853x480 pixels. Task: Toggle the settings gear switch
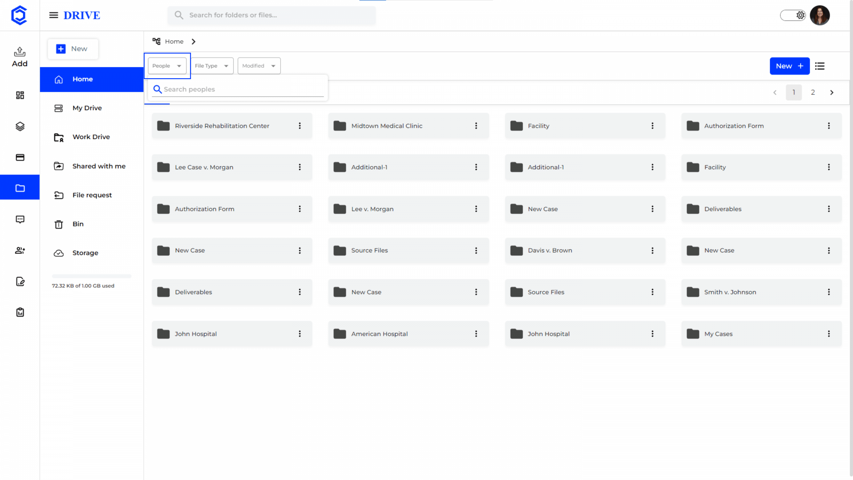[x=793, y=15]
